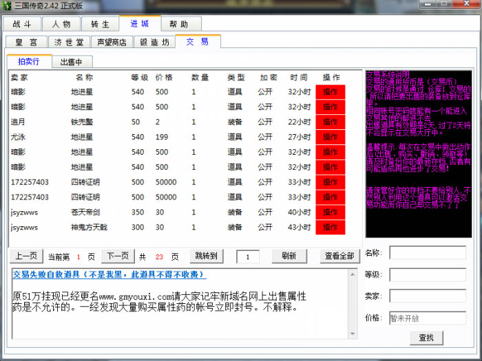The height and width of the screenshot is (361, 482).
Task: Select the 转生 tab
Action: coord(100,24)
